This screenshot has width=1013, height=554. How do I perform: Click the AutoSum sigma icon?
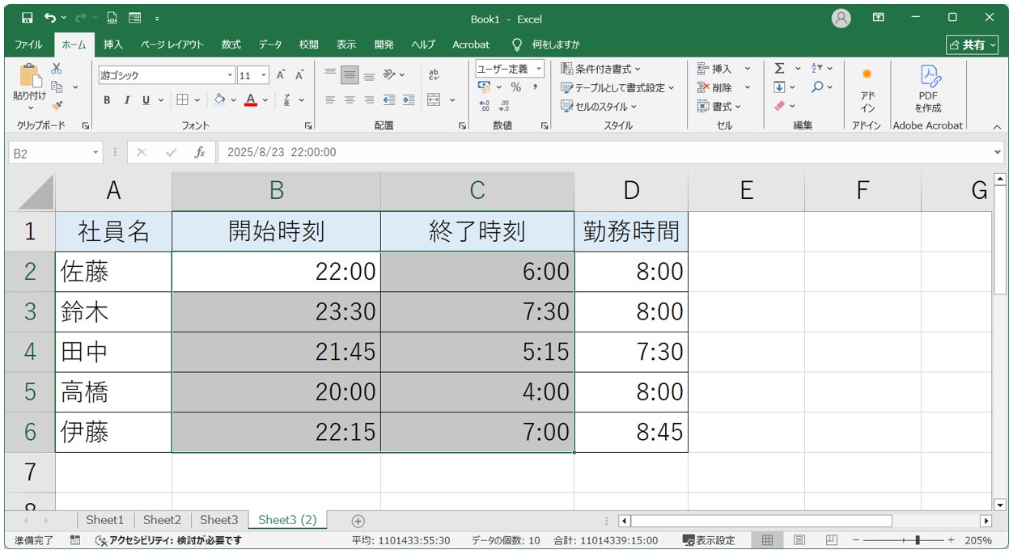point(779,69)
